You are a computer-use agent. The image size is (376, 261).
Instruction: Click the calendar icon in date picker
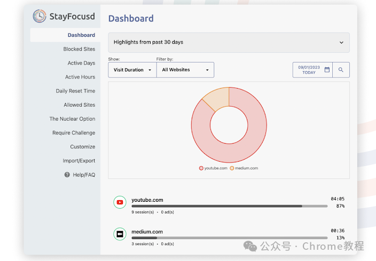pos(327,70)
